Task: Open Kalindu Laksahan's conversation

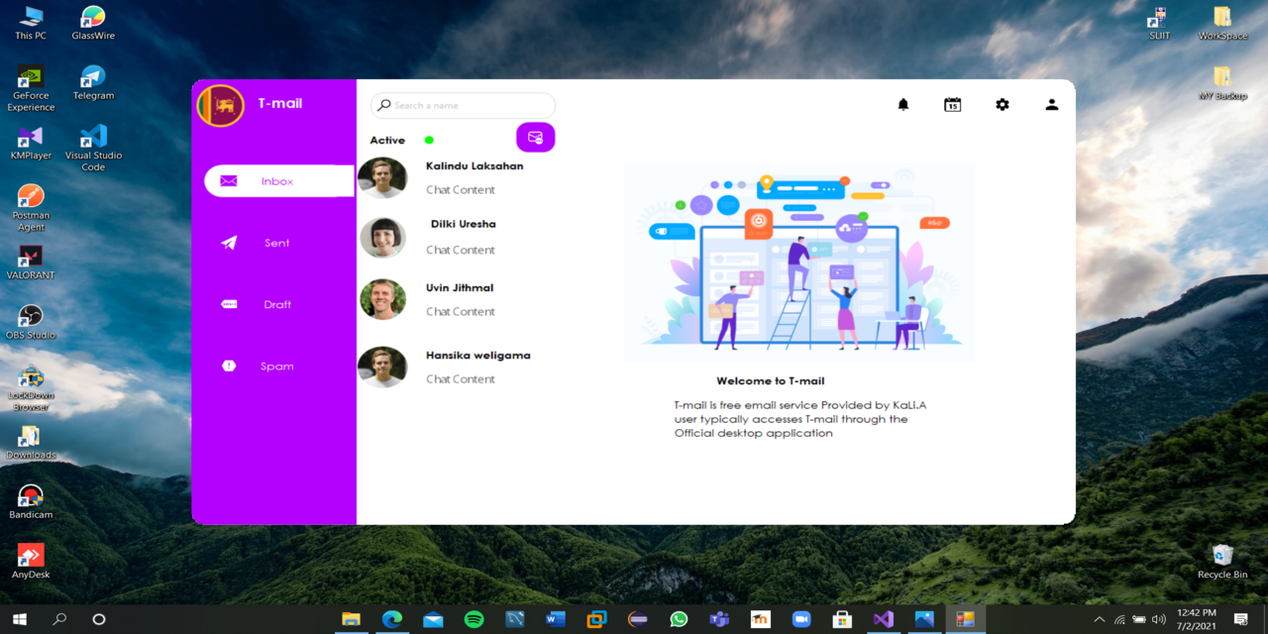Action: (x=474, y=165)
